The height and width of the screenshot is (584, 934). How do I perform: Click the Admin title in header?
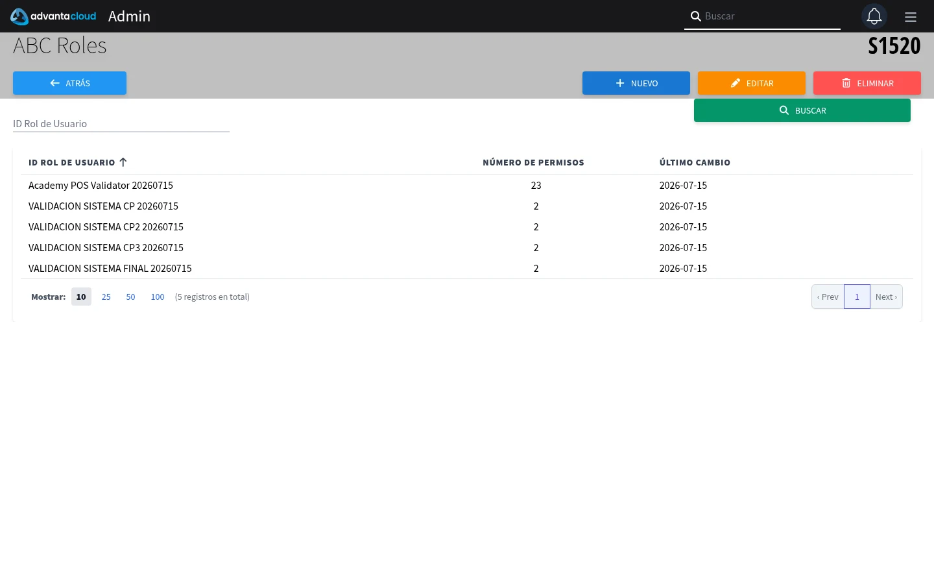point(129,16)
